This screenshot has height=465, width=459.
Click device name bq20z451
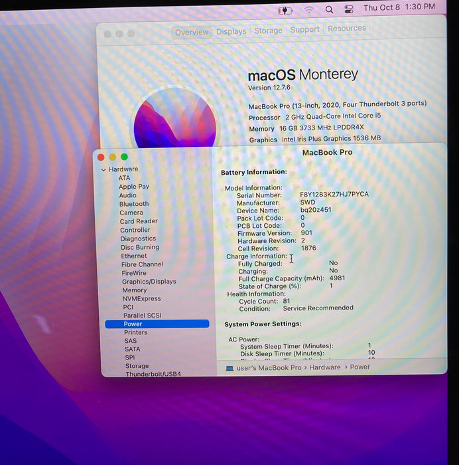(x=316, y=210)
